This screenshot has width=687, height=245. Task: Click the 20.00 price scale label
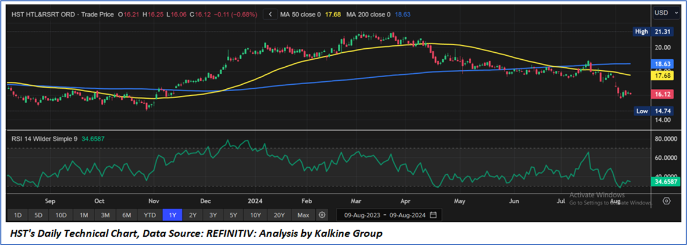pyautogui.click(x=663, y=48)
